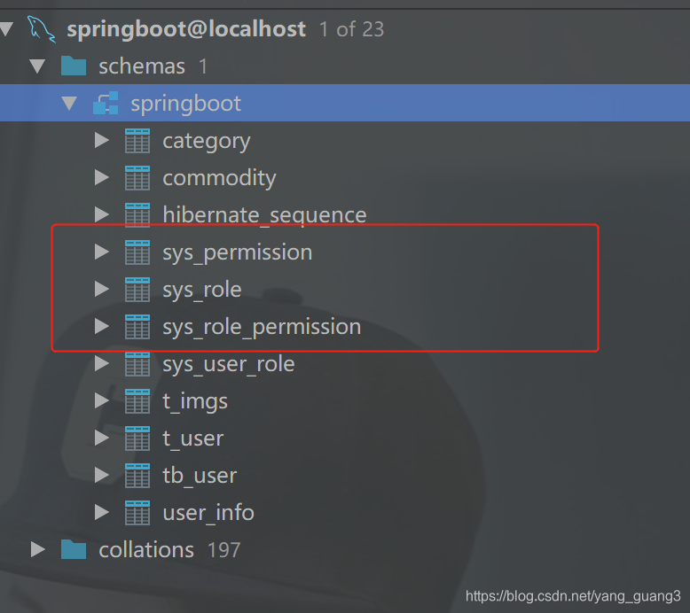
Task: Expand the commodity table node
Action: click(x=101, y=178)
